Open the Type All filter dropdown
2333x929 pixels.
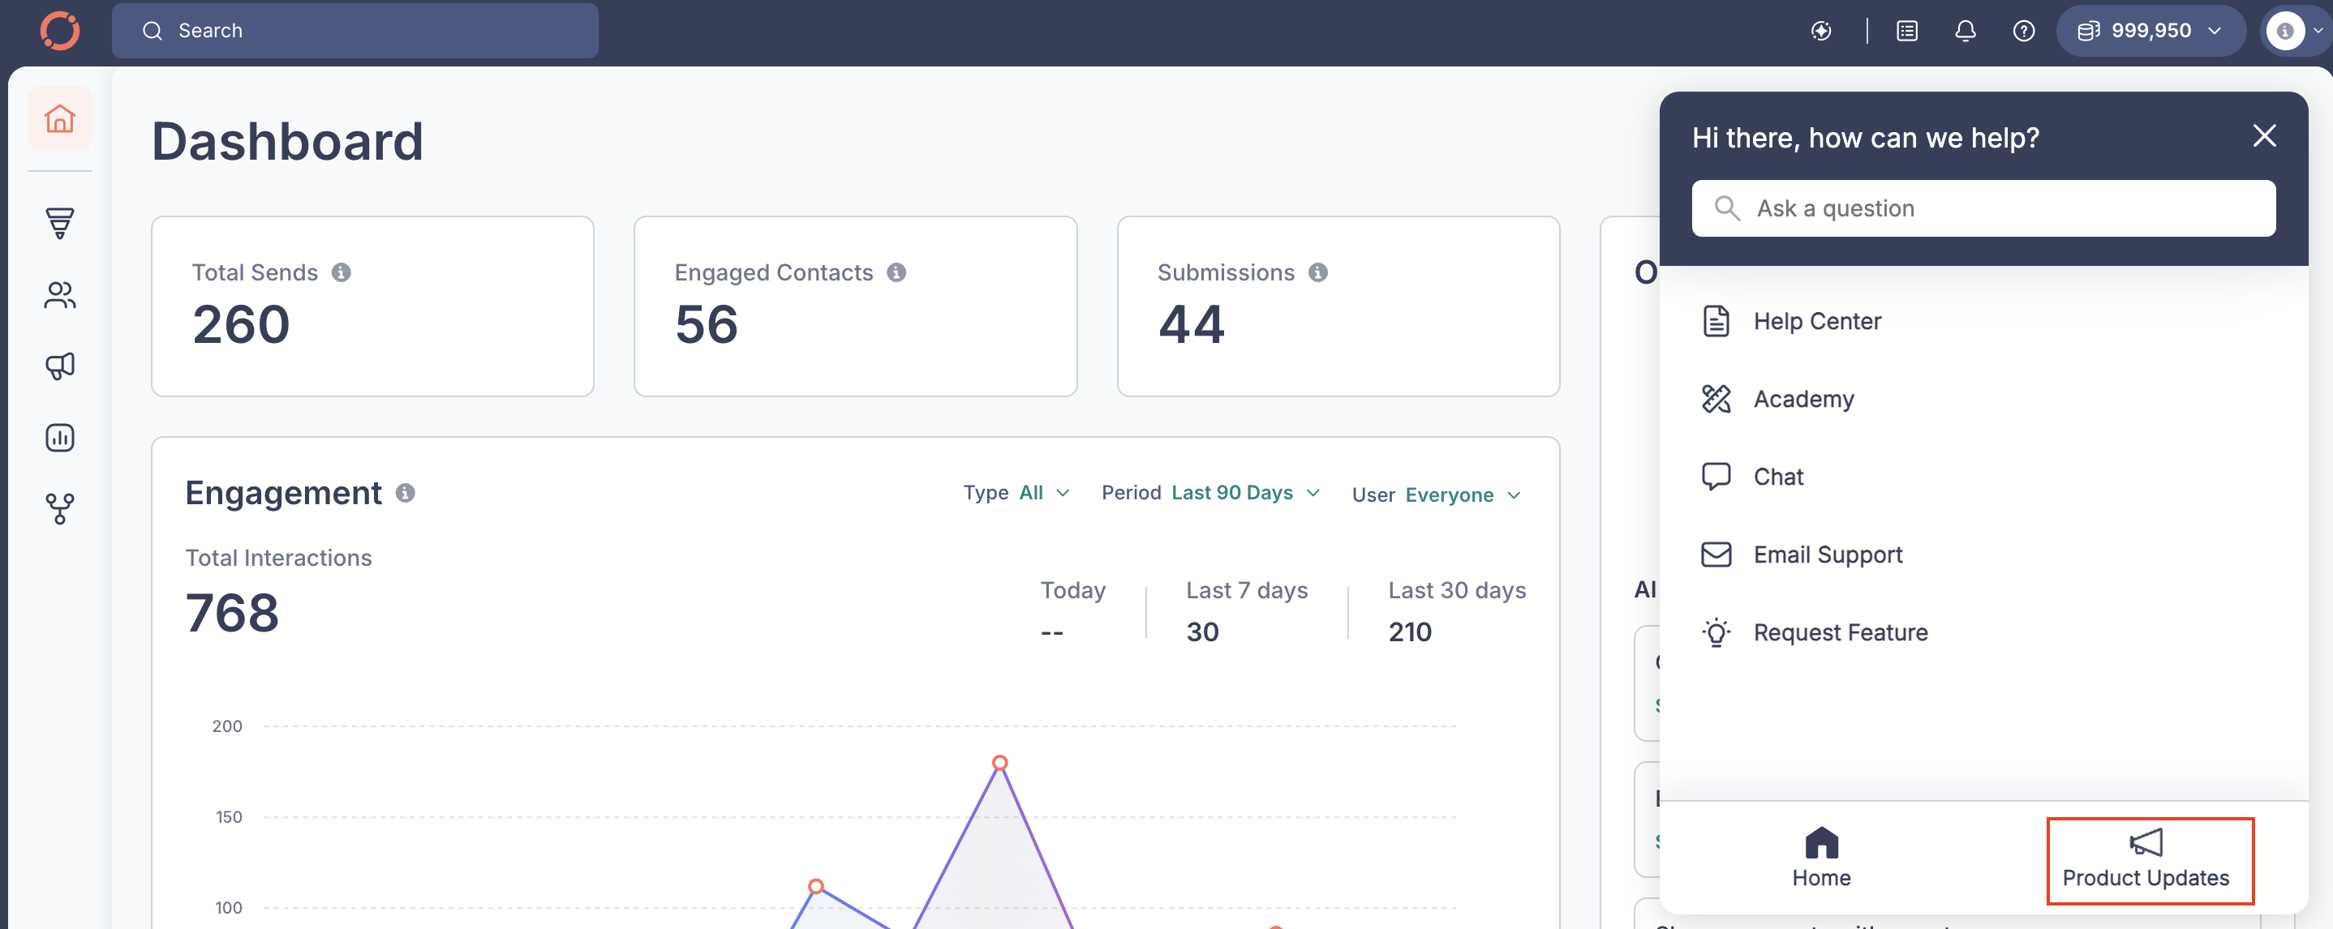(1016, 493)
